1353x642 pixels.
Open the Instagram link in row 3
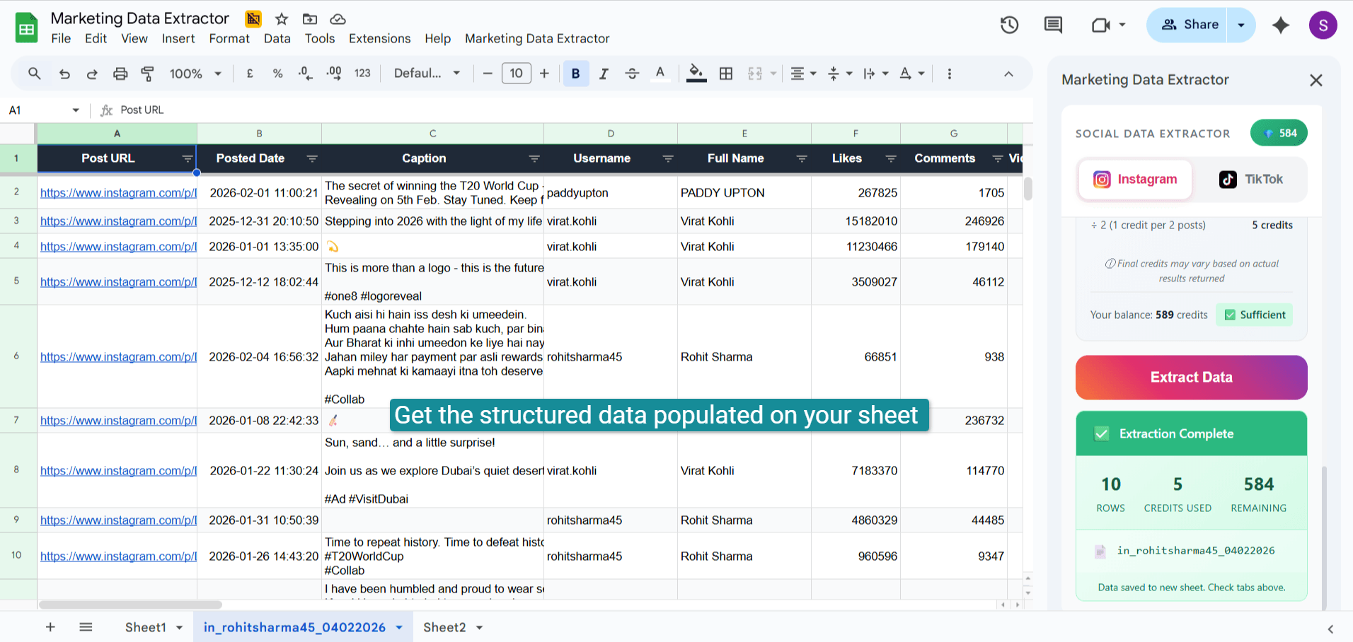(x=118, y=221)
